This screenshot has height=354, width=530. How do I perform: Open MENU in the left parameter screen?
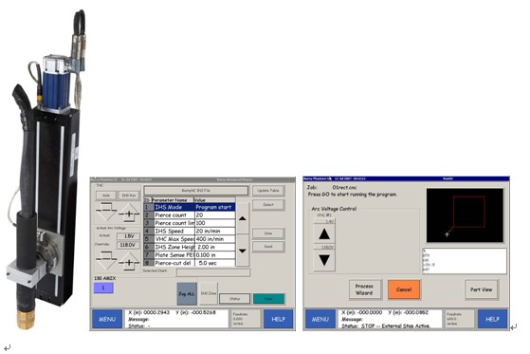[107, 319]
